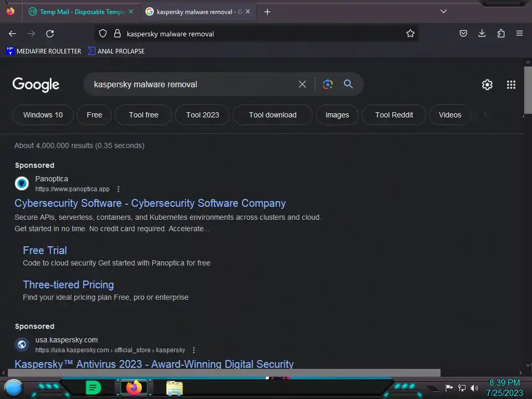The height and width of the screenshot is (399, 532).
Task: Open a new browser tab
Action: click(268, 12)
